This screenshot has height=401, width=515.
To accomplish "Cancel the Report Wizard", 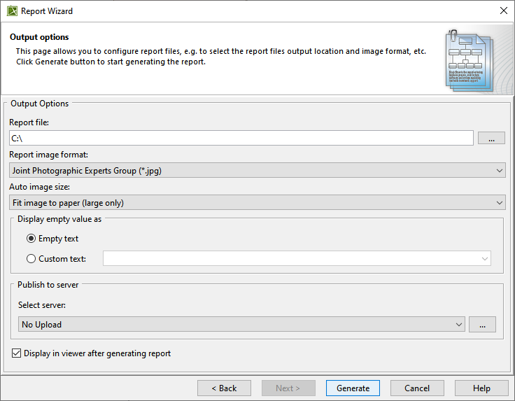I will pos(417,388).
